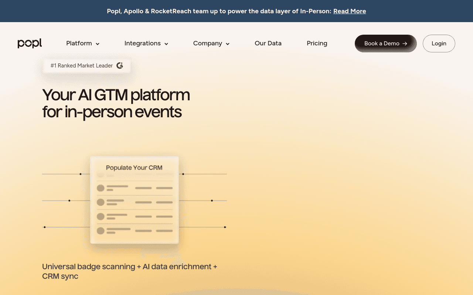Screen dimensions: 473x295
Task: Click the "Universal badge scanning" subheading text
Action: (x=130, y=271)
